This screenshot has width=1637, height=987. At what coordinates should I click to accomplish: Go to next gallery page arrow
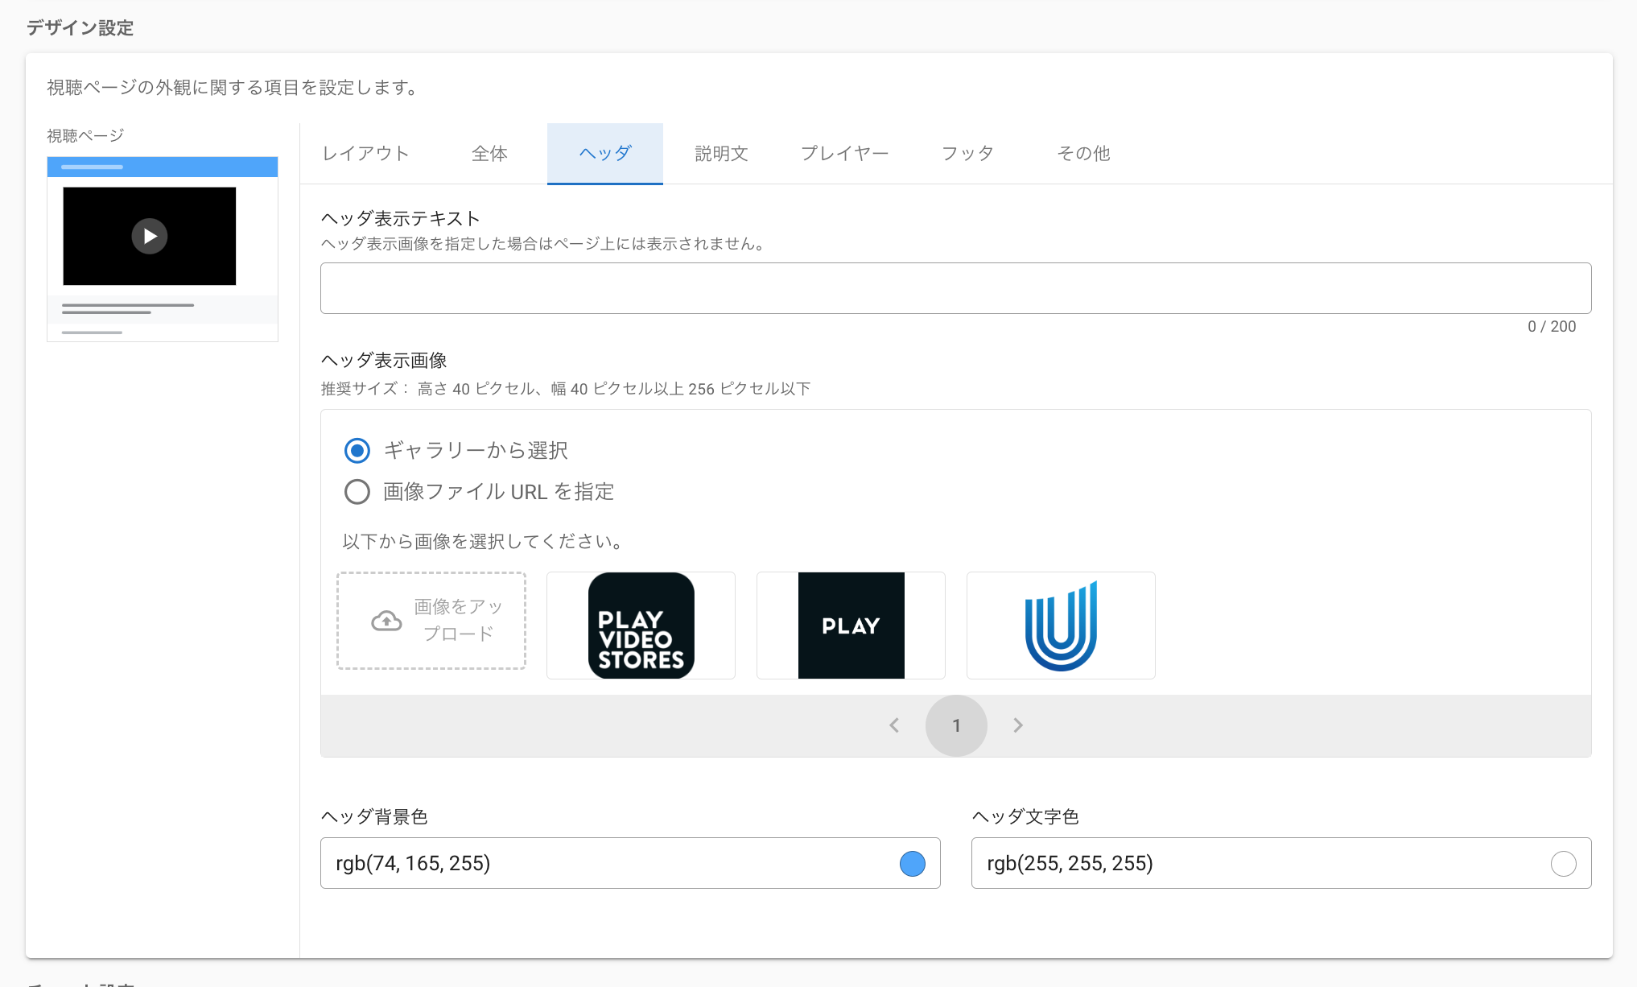point(1018,725)
